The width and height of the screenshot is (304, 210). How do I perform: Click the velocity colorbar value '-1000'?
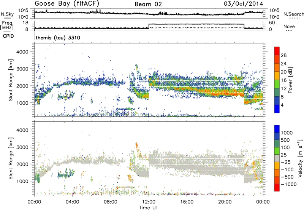[x=288, y=184]
